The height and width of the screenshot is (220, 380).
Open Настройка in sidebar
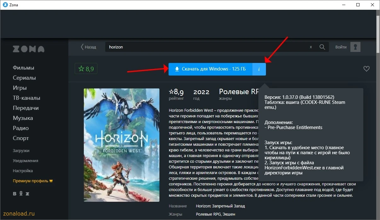[23, 171]
